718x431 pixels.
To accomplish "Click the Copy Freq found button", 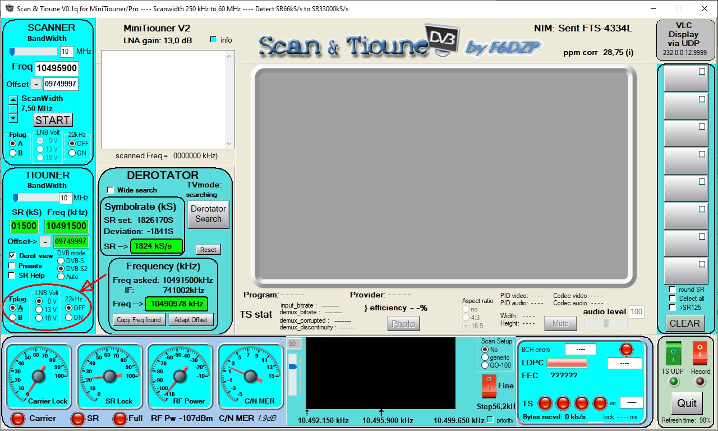I will 139,320.
